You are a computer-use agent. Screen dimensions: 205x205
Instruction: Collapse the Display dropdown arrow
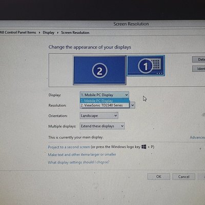point(127,95)
